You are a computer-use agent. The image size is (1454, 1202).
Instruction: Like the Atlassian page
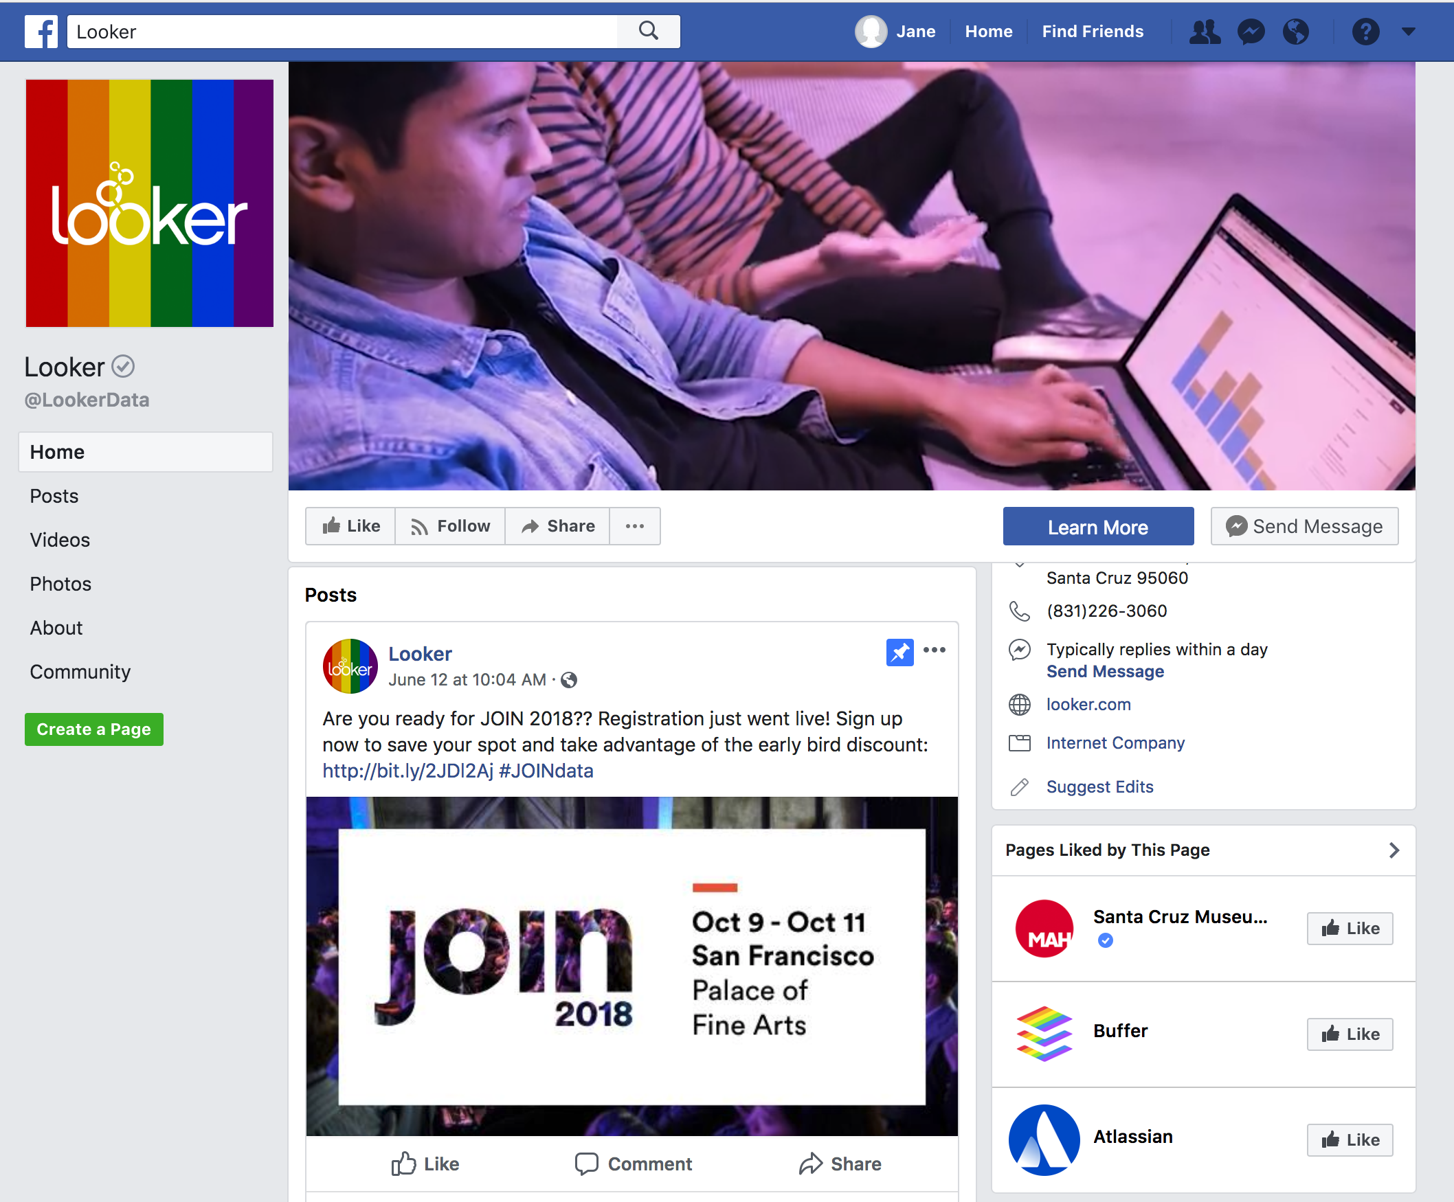1350,1140
